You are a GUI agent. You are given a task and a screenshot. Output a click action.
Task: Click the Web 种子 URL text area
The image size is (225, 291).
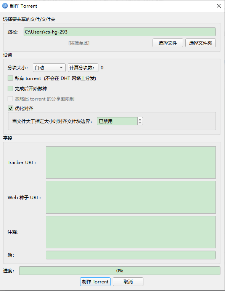point(131,197)
